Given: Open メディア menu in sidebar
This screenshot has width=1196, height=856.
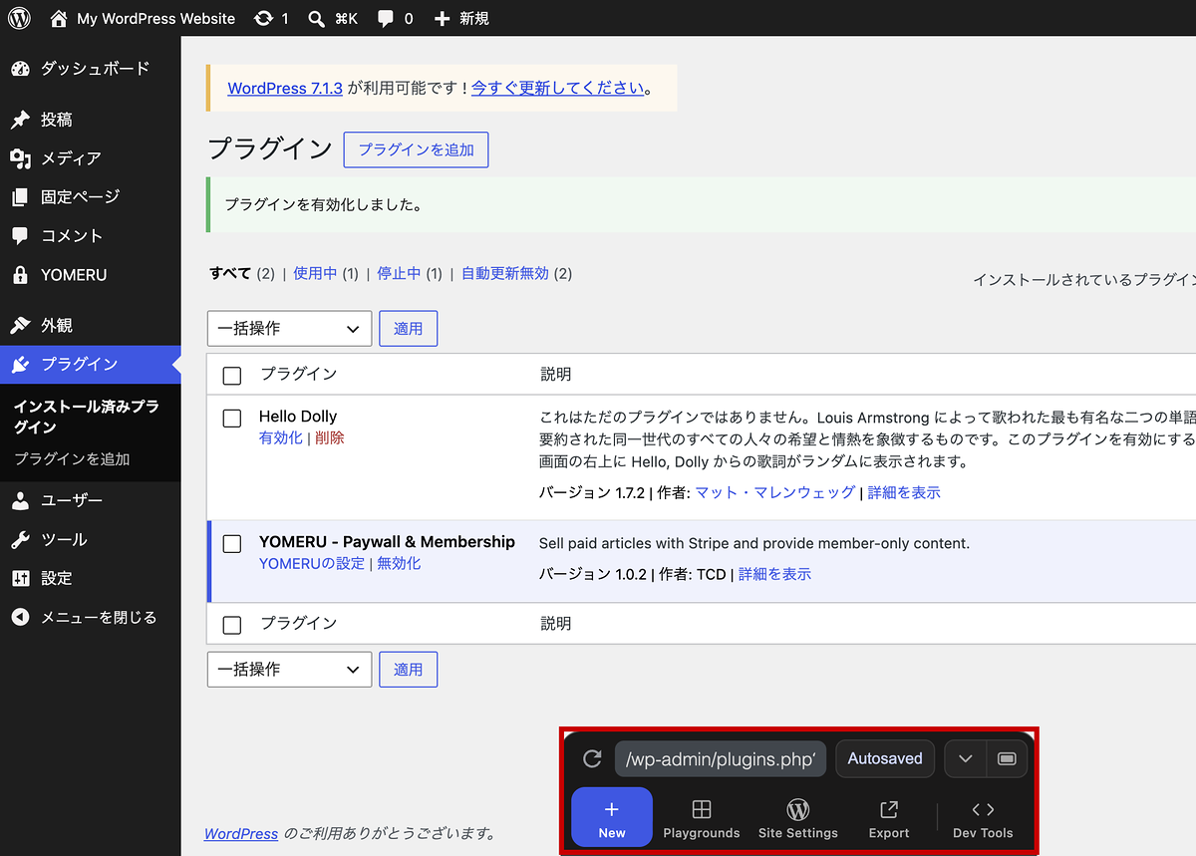Looking at the screenshot, I should coord(90,158).
